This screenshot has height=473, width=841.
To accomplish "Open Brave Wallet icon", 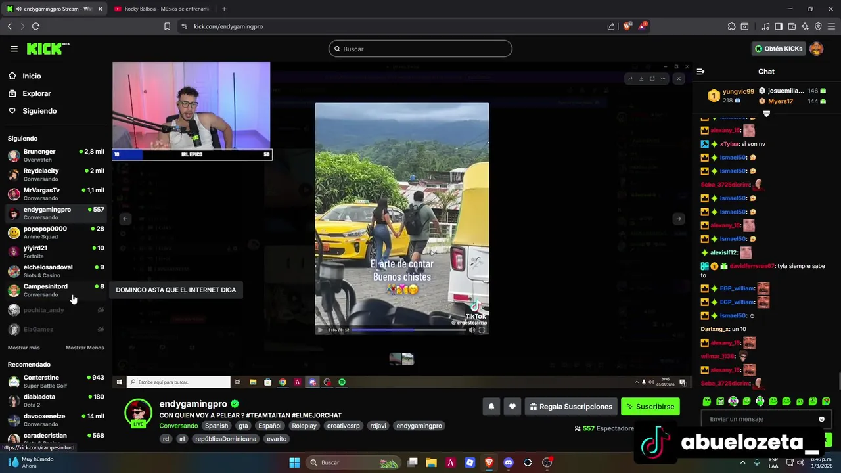I will (x=792, y=26).
